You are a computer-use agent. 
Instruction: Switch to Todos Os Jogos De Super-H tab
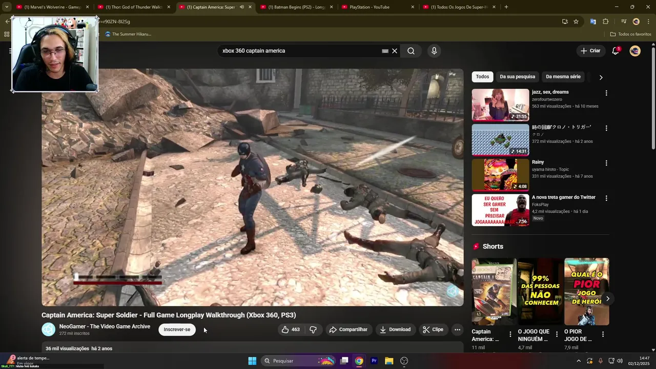[x=459, y=7]
